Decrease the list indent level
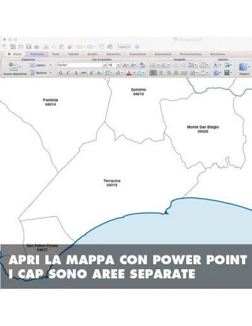Screen dimensions: 252x326 click(x=175, y=65)
